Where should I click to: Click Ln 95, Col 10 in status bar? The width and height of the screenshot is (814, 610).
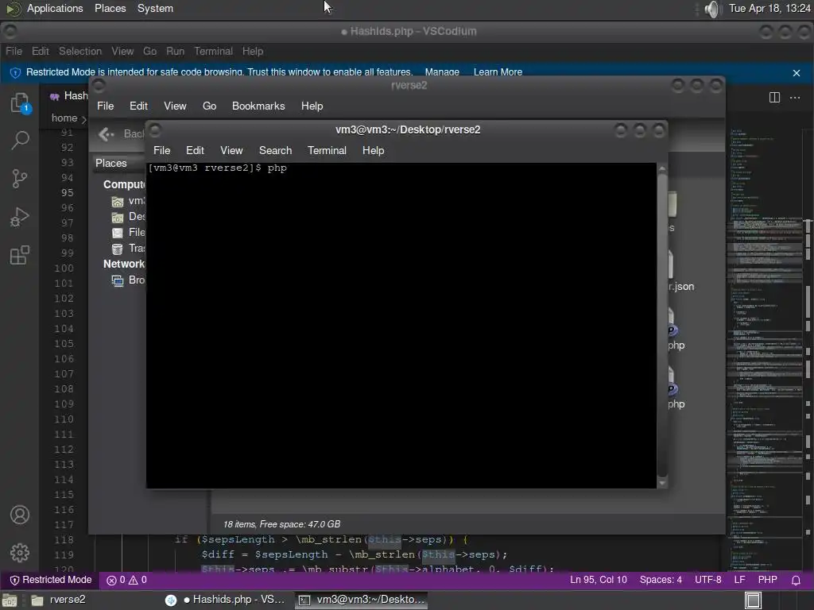click(x=598, y=580)
